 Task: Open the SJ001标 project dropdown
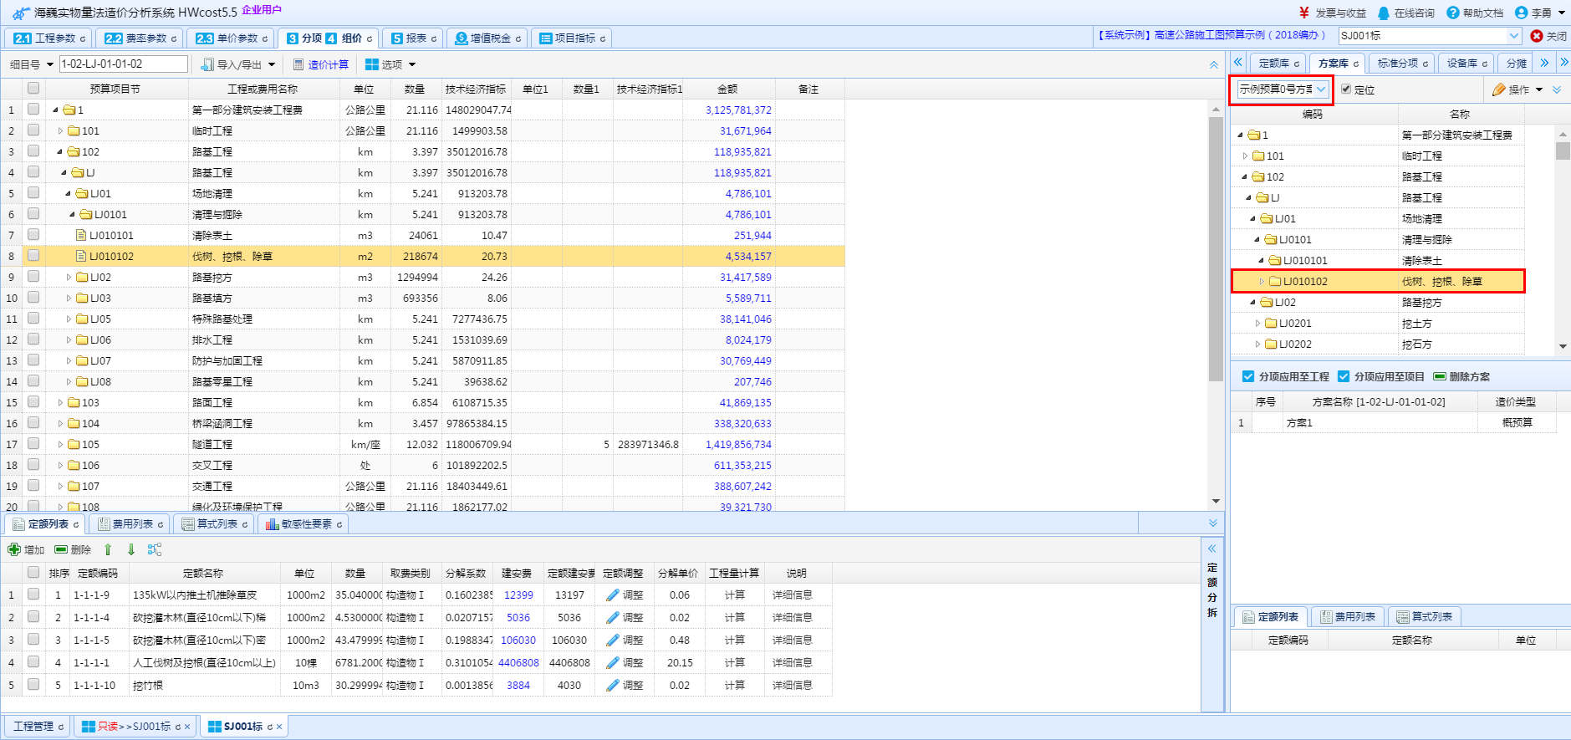[1513, 36]
